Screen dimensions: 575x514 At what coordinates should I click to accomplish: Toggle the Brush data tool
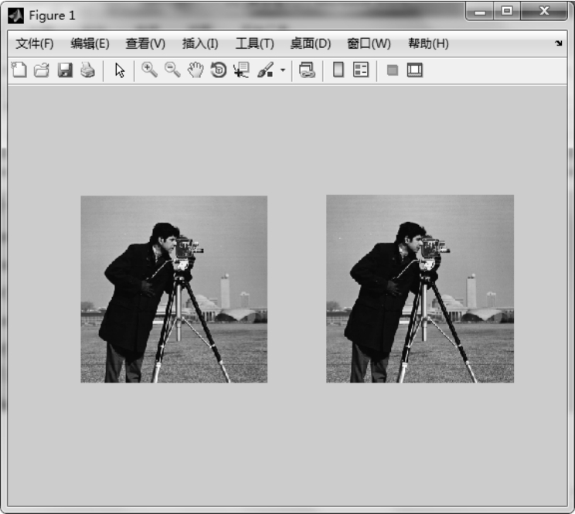(264, 70)
